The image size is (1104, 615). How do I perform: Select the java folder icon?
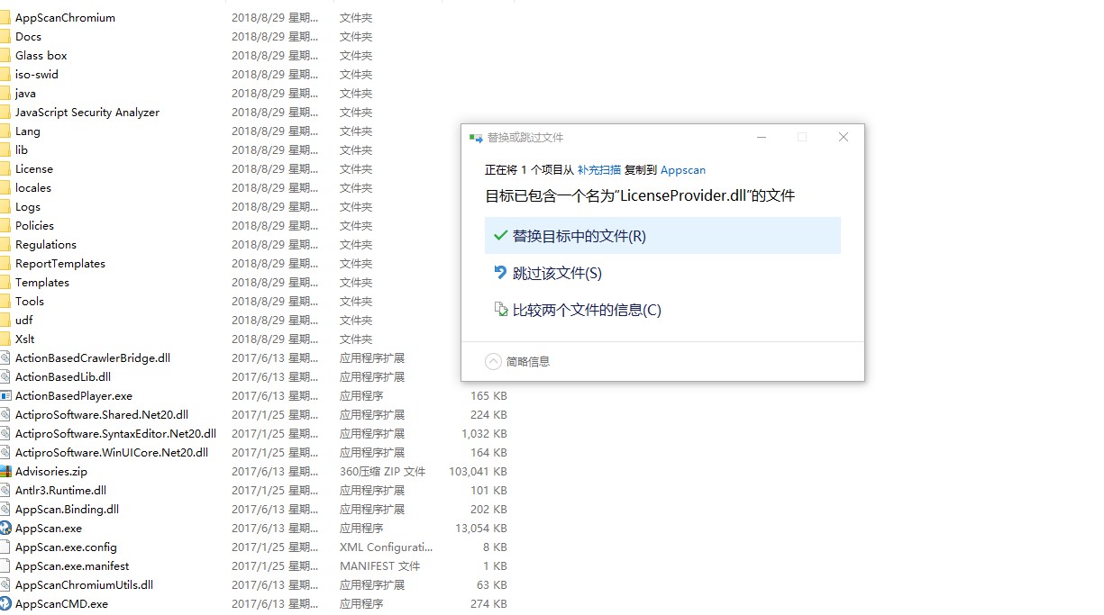[x=5, y=93]
